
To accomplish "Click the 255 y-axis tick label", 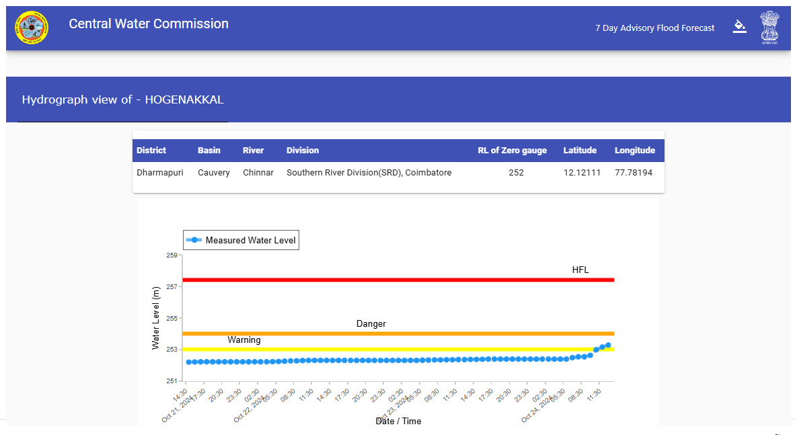I will point(172,319).
